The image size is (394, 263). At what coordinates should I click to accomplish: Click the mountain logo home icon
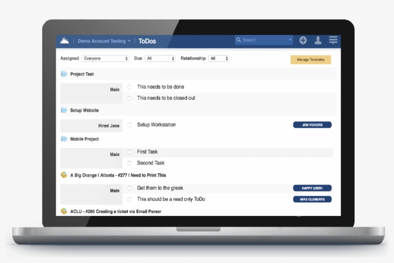[x=64, y=41]
